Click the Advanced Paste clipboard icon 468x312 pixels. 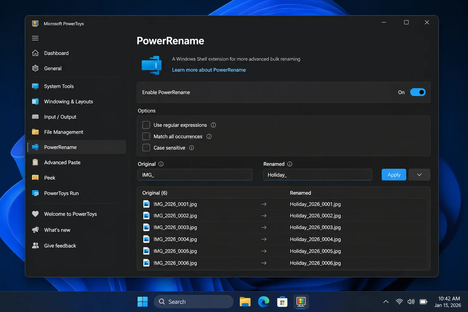35,162
